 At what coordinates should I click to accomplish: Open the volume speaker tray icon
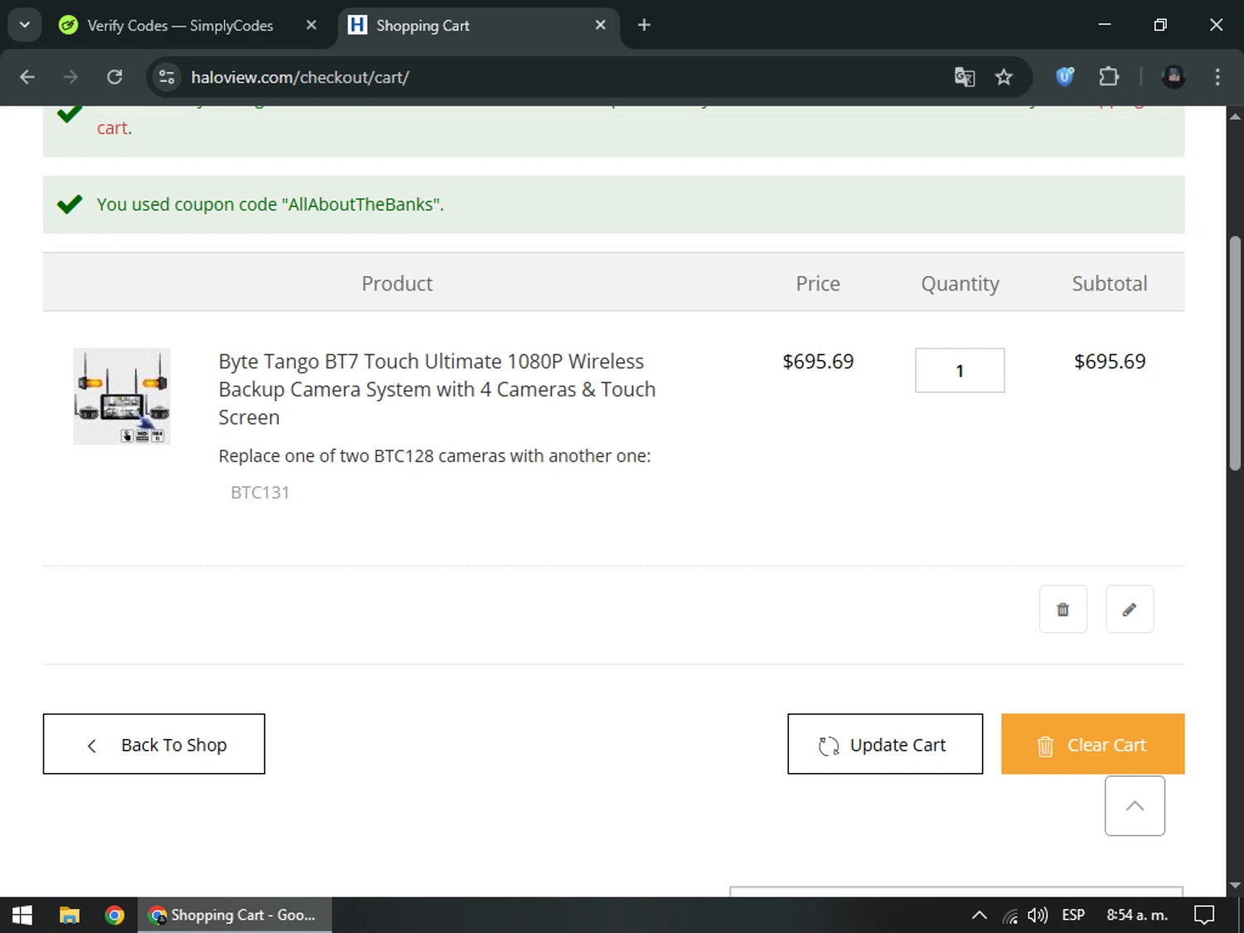[x=1037, y=915]
